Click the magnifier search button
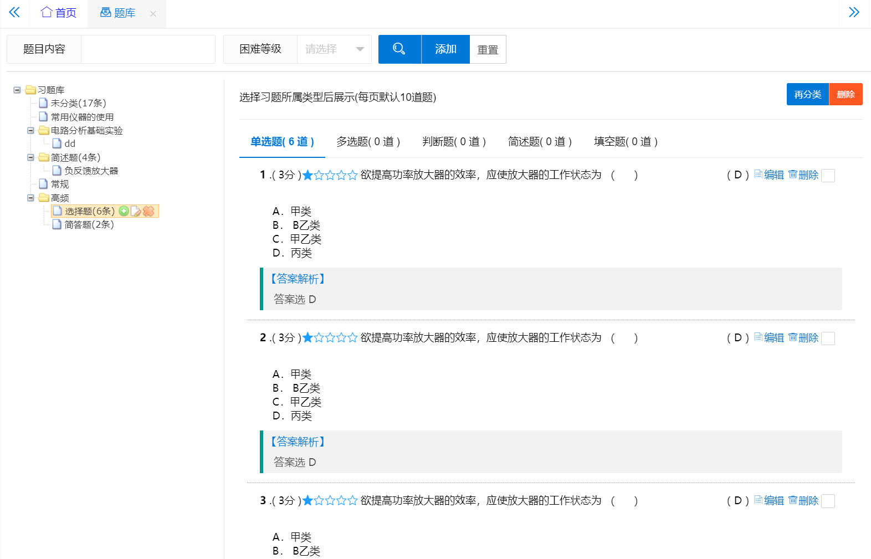The height and width of the screenshot is (559, 871). 399,49
